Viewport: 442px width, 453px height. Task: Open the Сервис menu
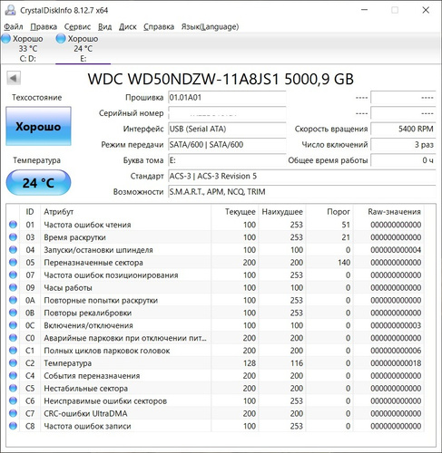77,27
